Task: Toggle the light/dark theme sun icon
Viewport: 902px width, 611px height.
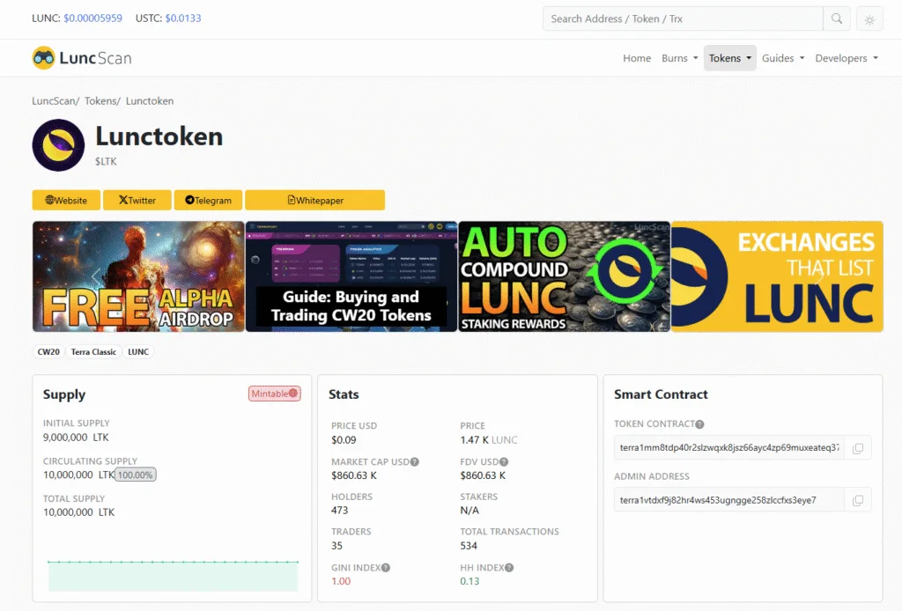Action: 869,19
